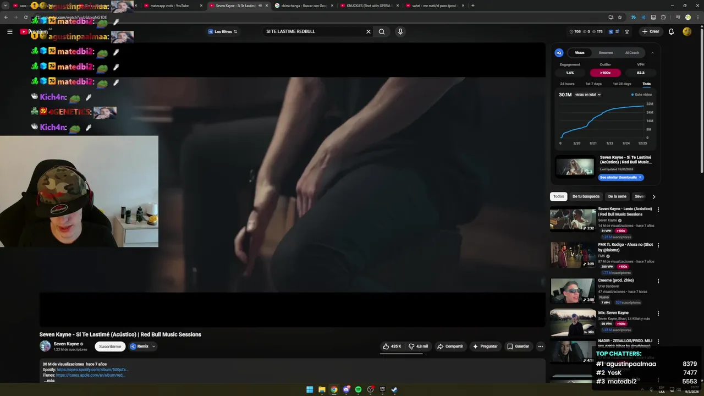Switch to the KNUCKLES browser tab

click(x=369, y=5)
